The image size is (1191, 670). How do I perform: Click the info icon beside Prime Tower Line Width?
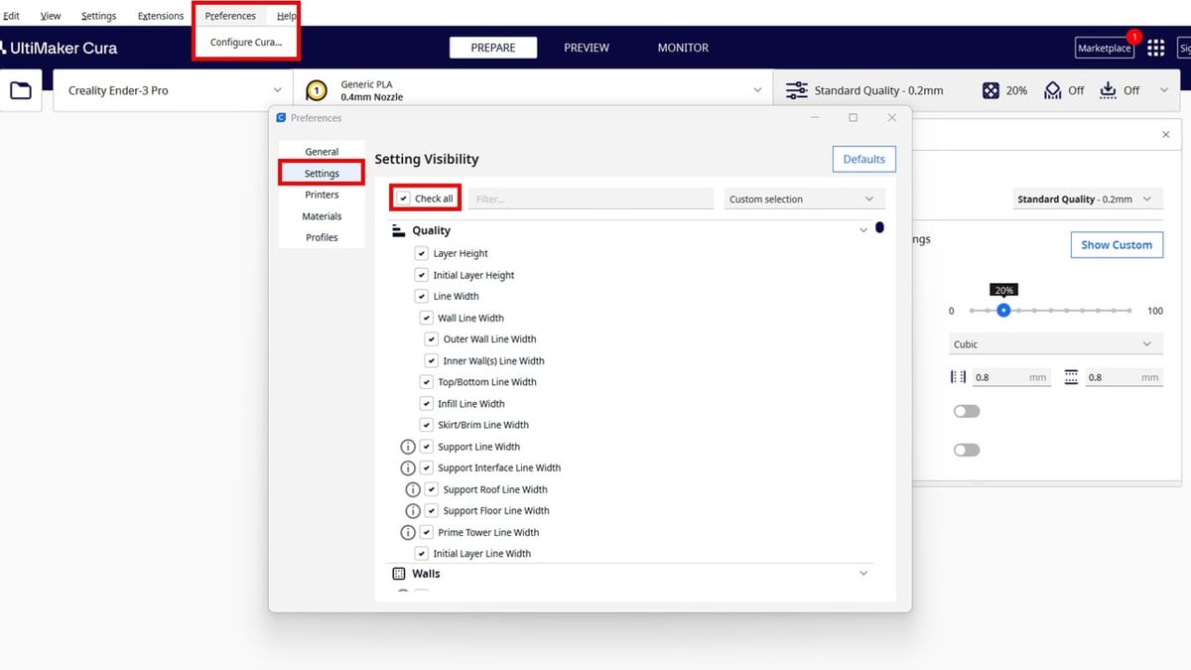(x=407, y=532)
